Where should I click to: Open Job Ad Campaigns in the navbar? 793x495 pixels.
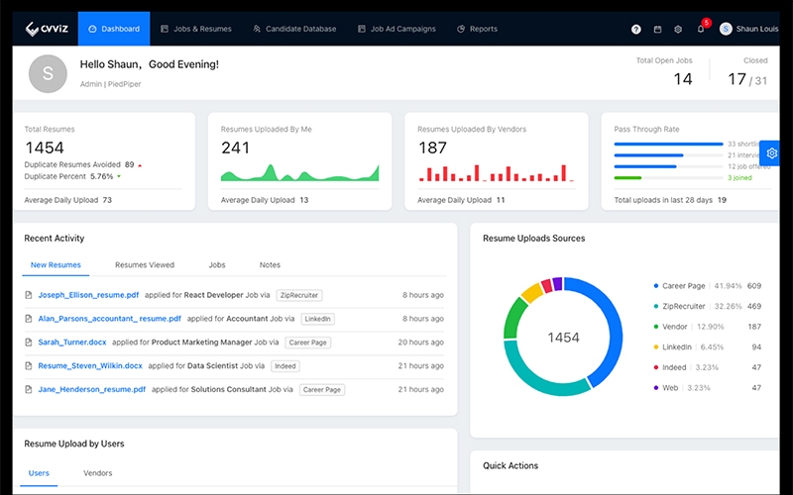coord(396,29)
